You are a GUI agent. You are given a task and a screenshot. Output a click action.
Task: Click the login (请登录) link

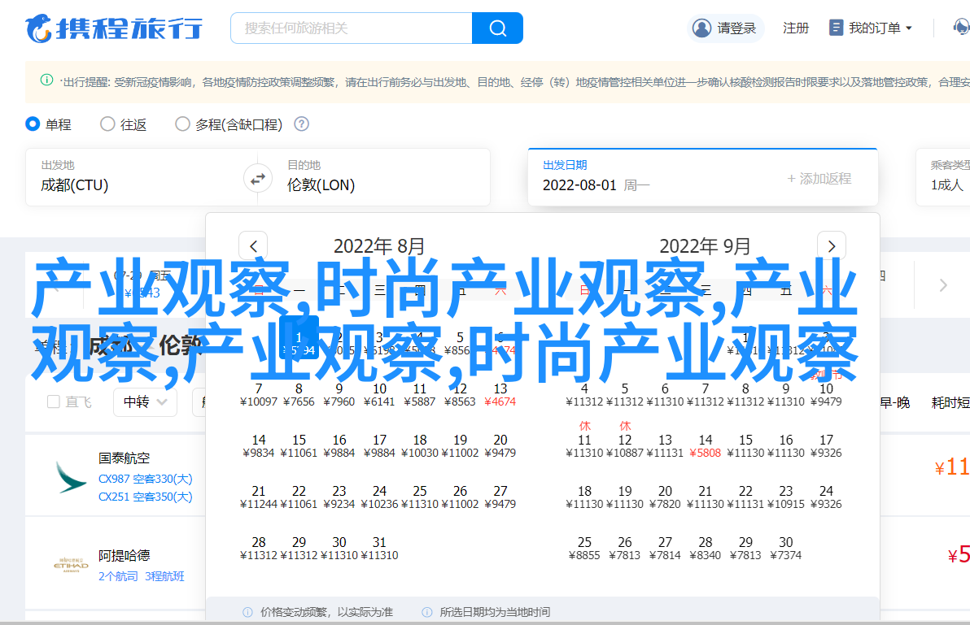pyautogui.click(x=736, y=28)
